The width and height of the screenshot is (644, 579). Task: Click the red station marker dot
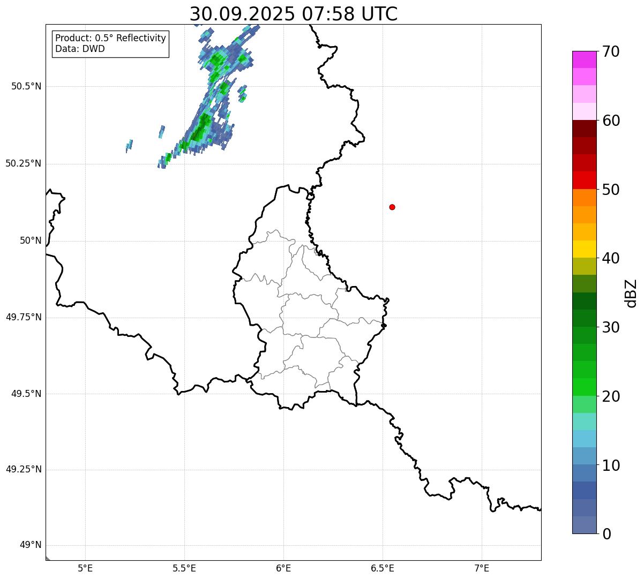click(x=392, y=207)
